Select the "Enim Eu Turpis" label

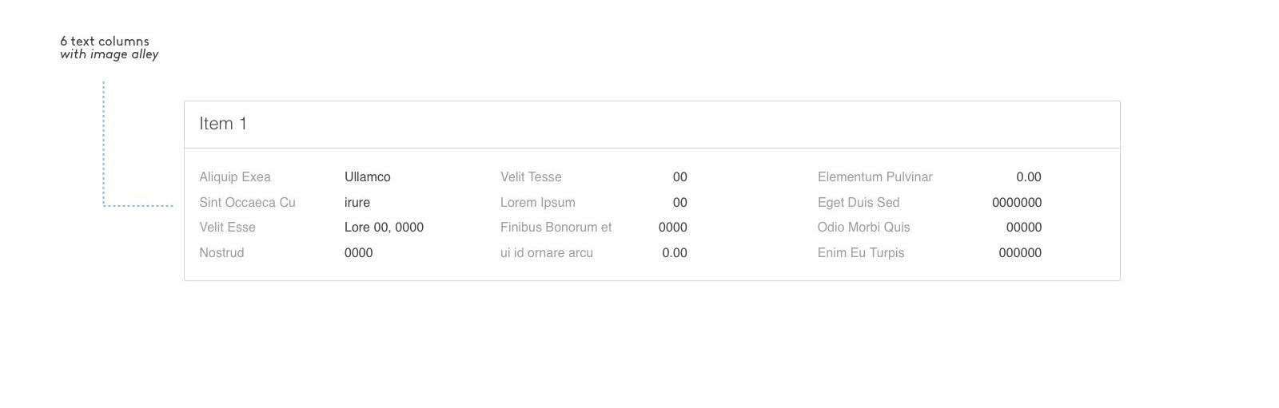(x=861, y=253)
